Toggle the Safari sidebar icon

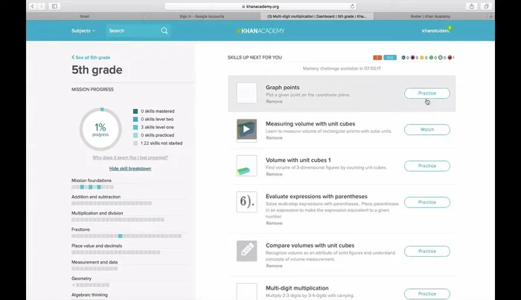[54, 6]
